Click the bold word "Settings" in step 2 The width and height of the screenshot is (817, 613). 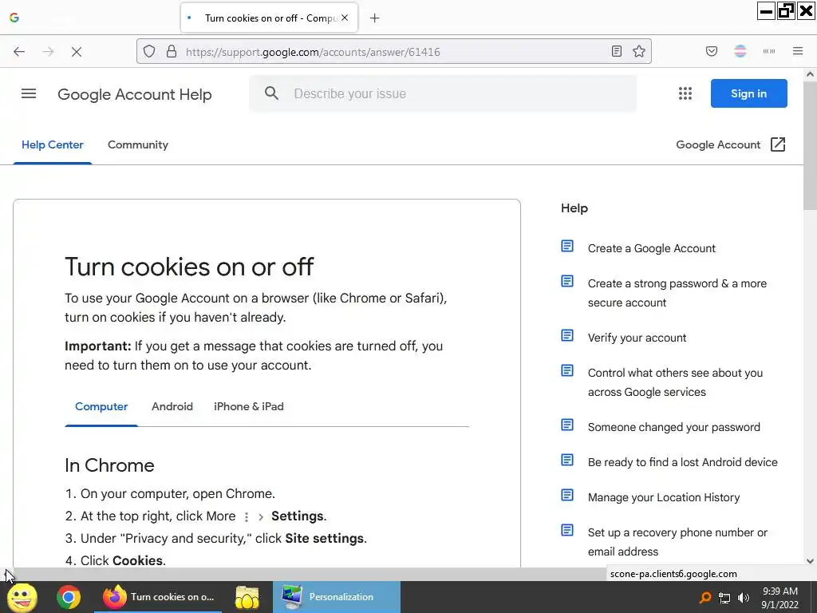(x=298, y=516)
